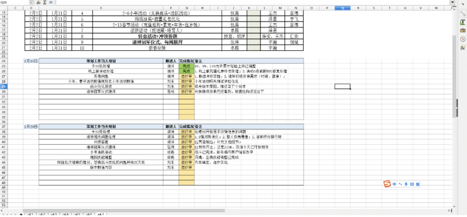Open the Function Wizard icon
This screenshot has height=217, width=467.
tap(39, 2)
